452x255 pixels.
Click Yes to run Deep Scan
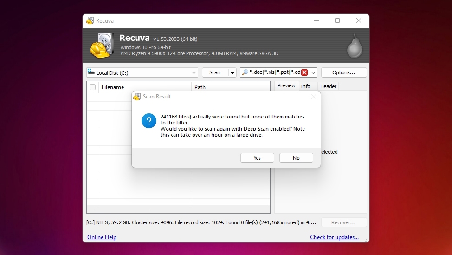click(x=257, y=158)
